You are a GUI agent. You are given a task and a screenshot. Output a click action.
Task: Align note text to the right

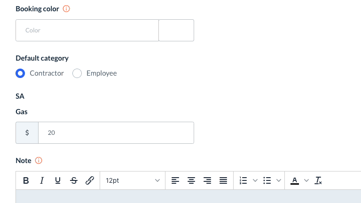(x=207, y=180)
